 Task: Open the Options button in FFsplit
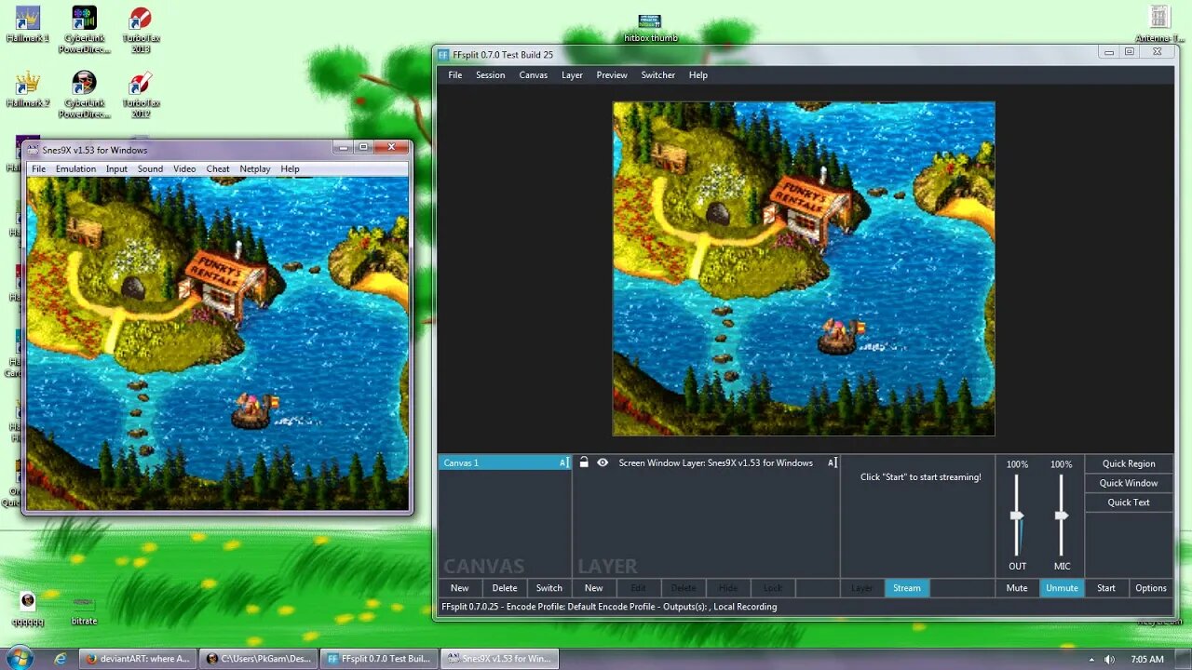coord(1151,588)
